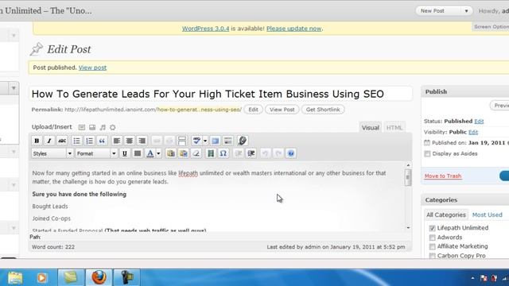Show hidden system tray icons
509x286 pixels.
pos(472,278)
